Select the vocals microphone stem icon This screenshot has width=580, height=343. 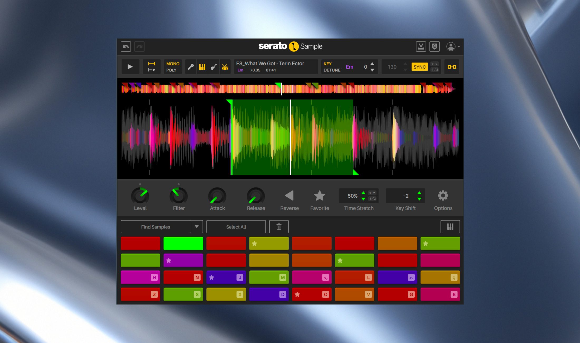(191, 67)
